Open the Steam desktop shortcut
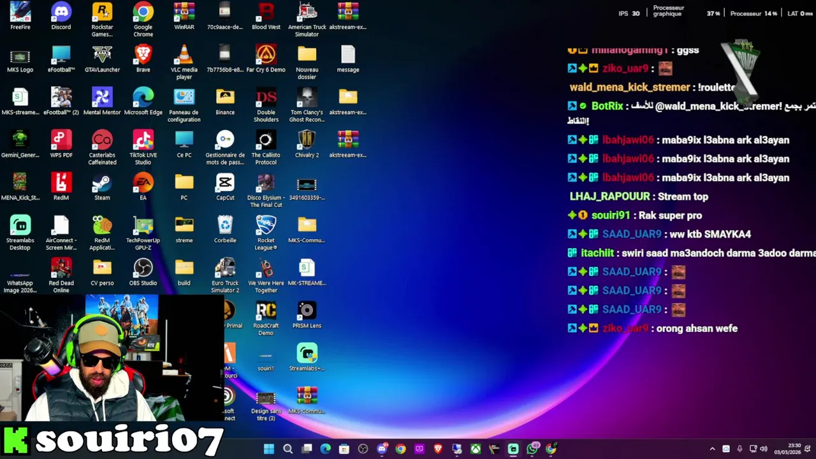The height and width of the screenshot is (459, 816). click(102, 187)
